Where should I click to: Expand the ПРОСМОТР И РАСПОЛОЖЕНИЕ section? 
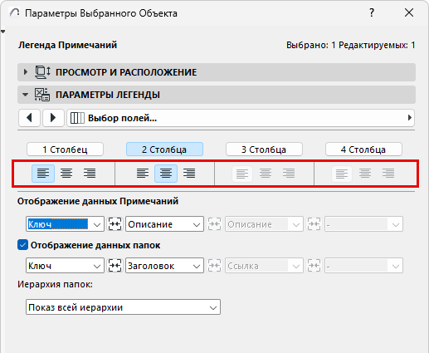click(x=26, y=72)
